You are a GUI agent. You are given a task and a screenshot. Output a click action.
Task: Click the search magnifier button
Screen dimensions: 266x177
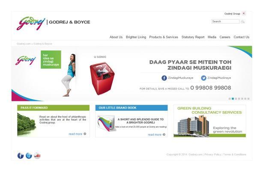coord(243,21)
